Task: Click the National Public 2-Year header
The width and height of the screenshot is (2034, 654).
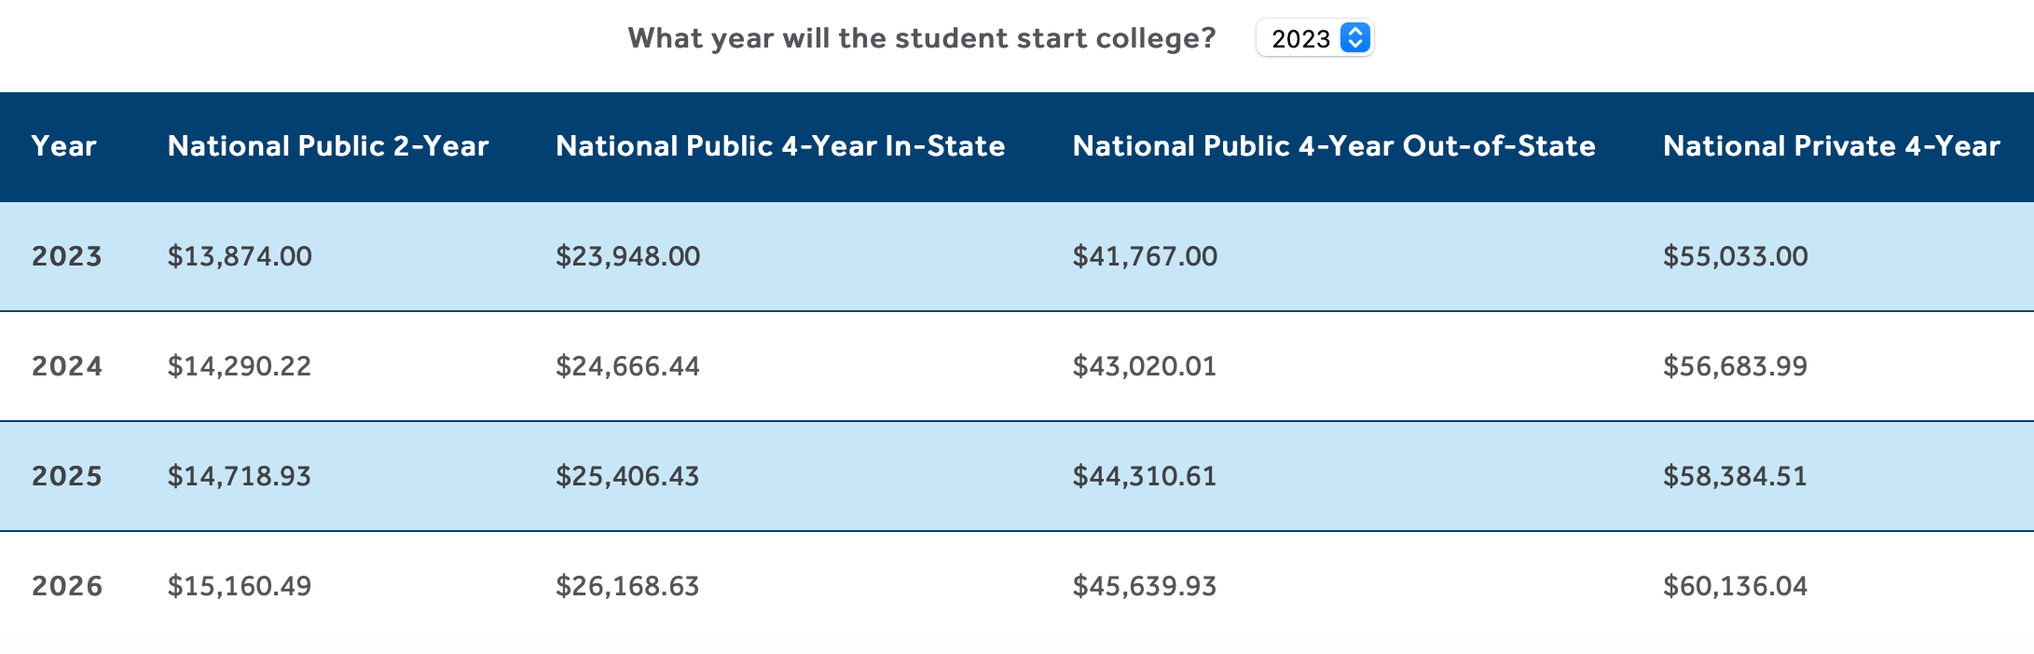Action: point(327,145)
